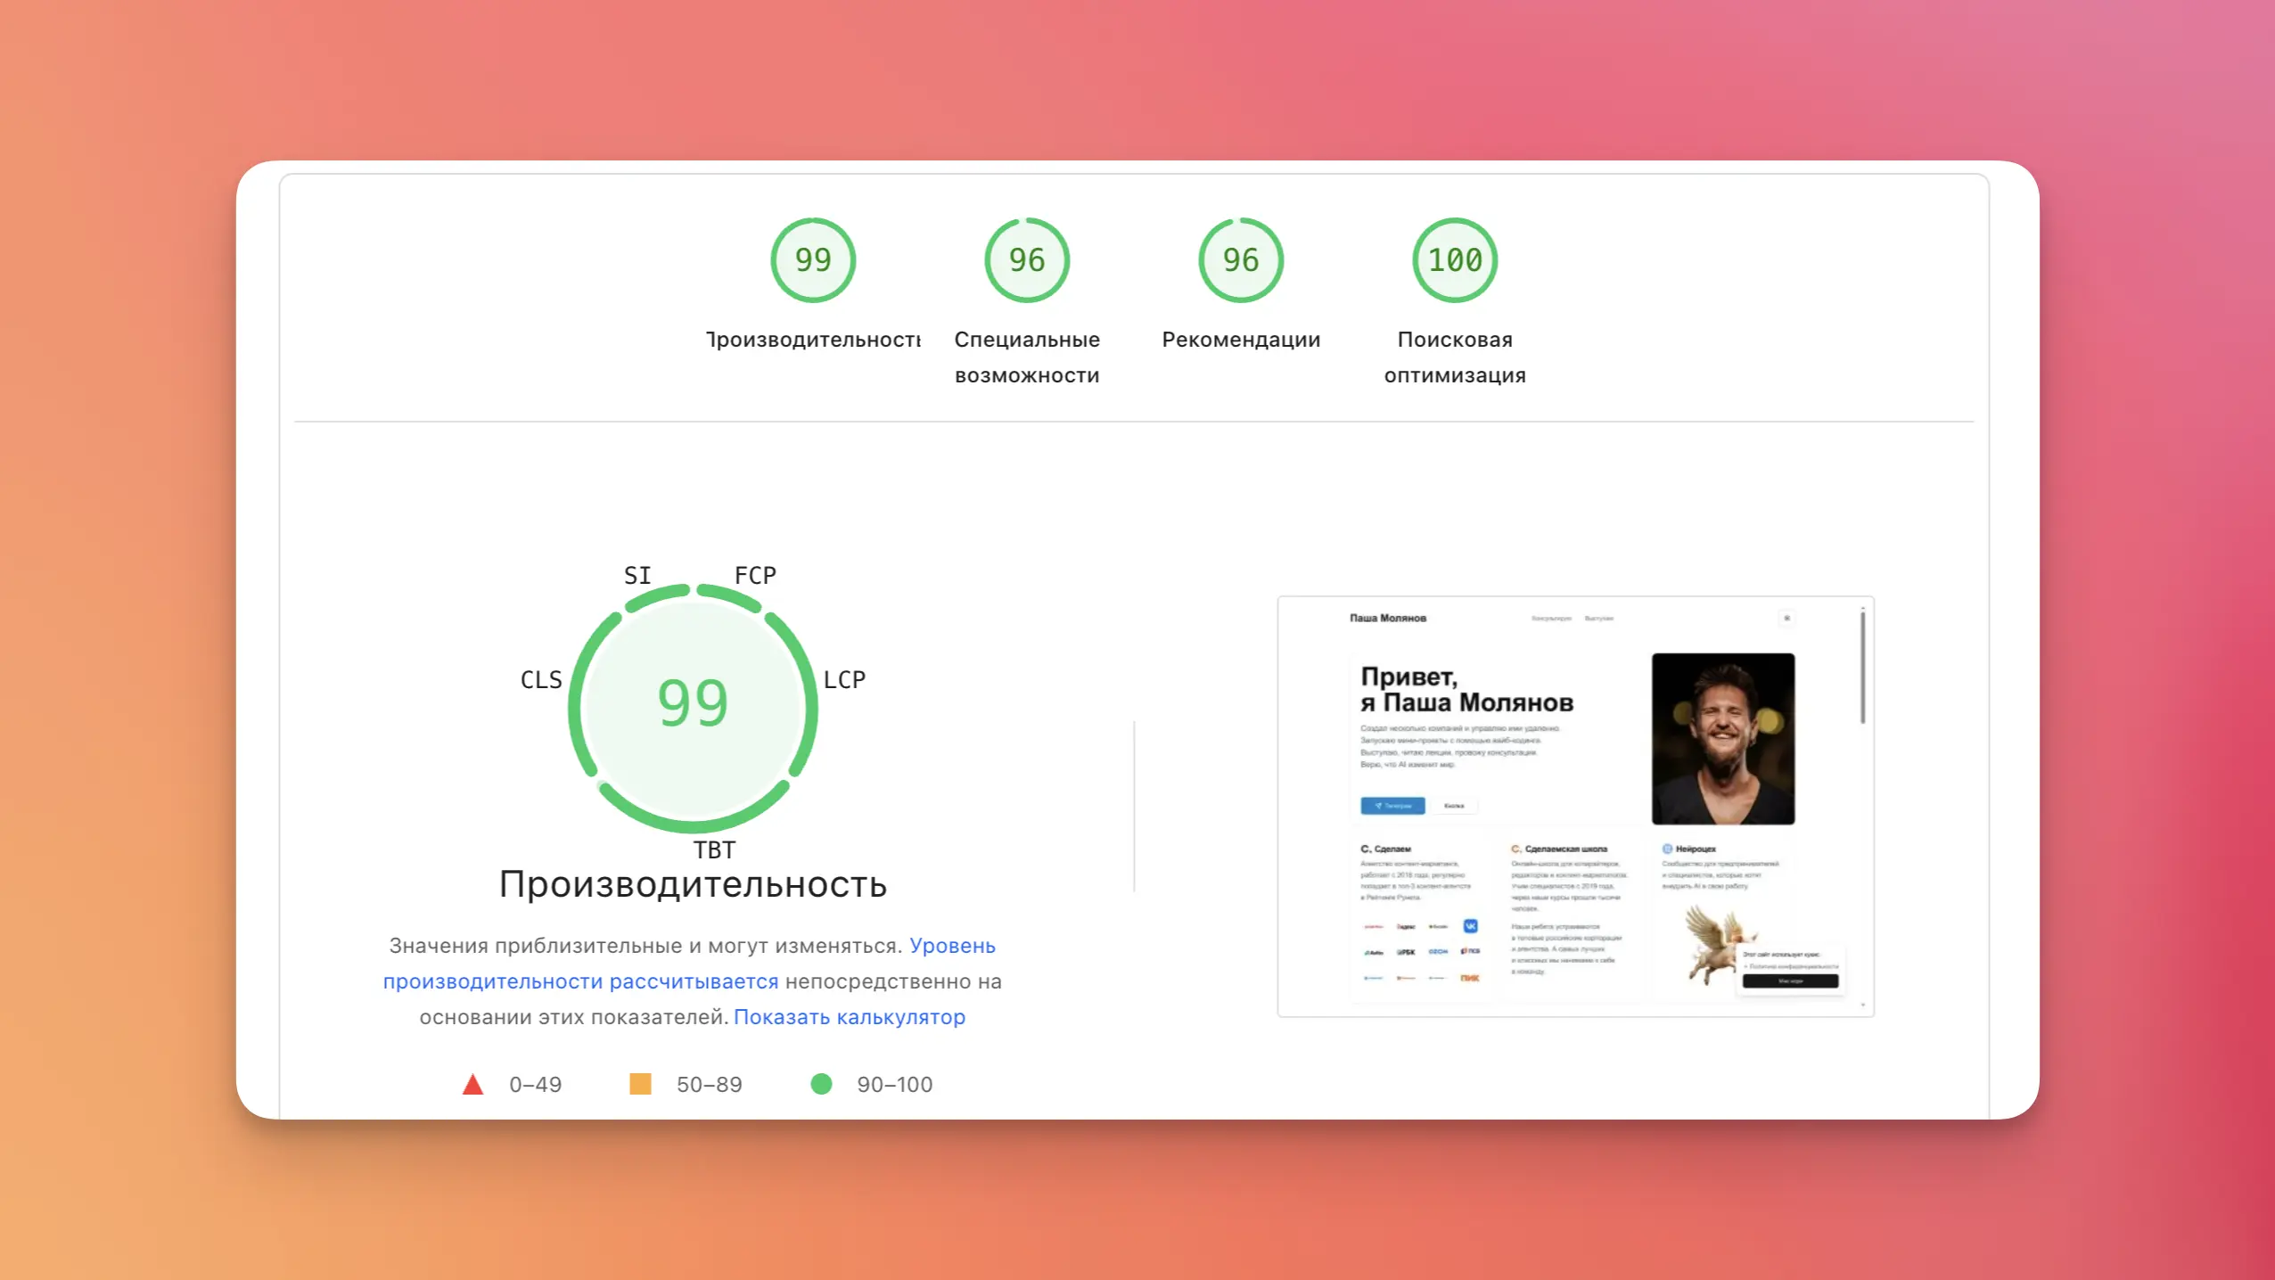Screen dimensions: 2275x1280
Task: Click the 99 Производительность score gauge at top
Action: tap(813, 260)
